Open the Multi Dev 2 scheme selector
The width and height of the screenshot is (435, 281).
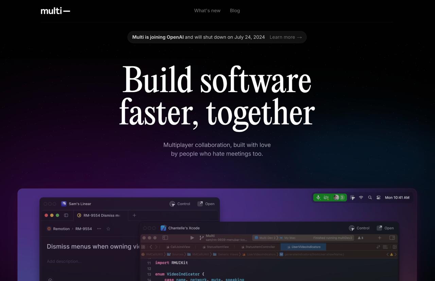coord(265,238)
